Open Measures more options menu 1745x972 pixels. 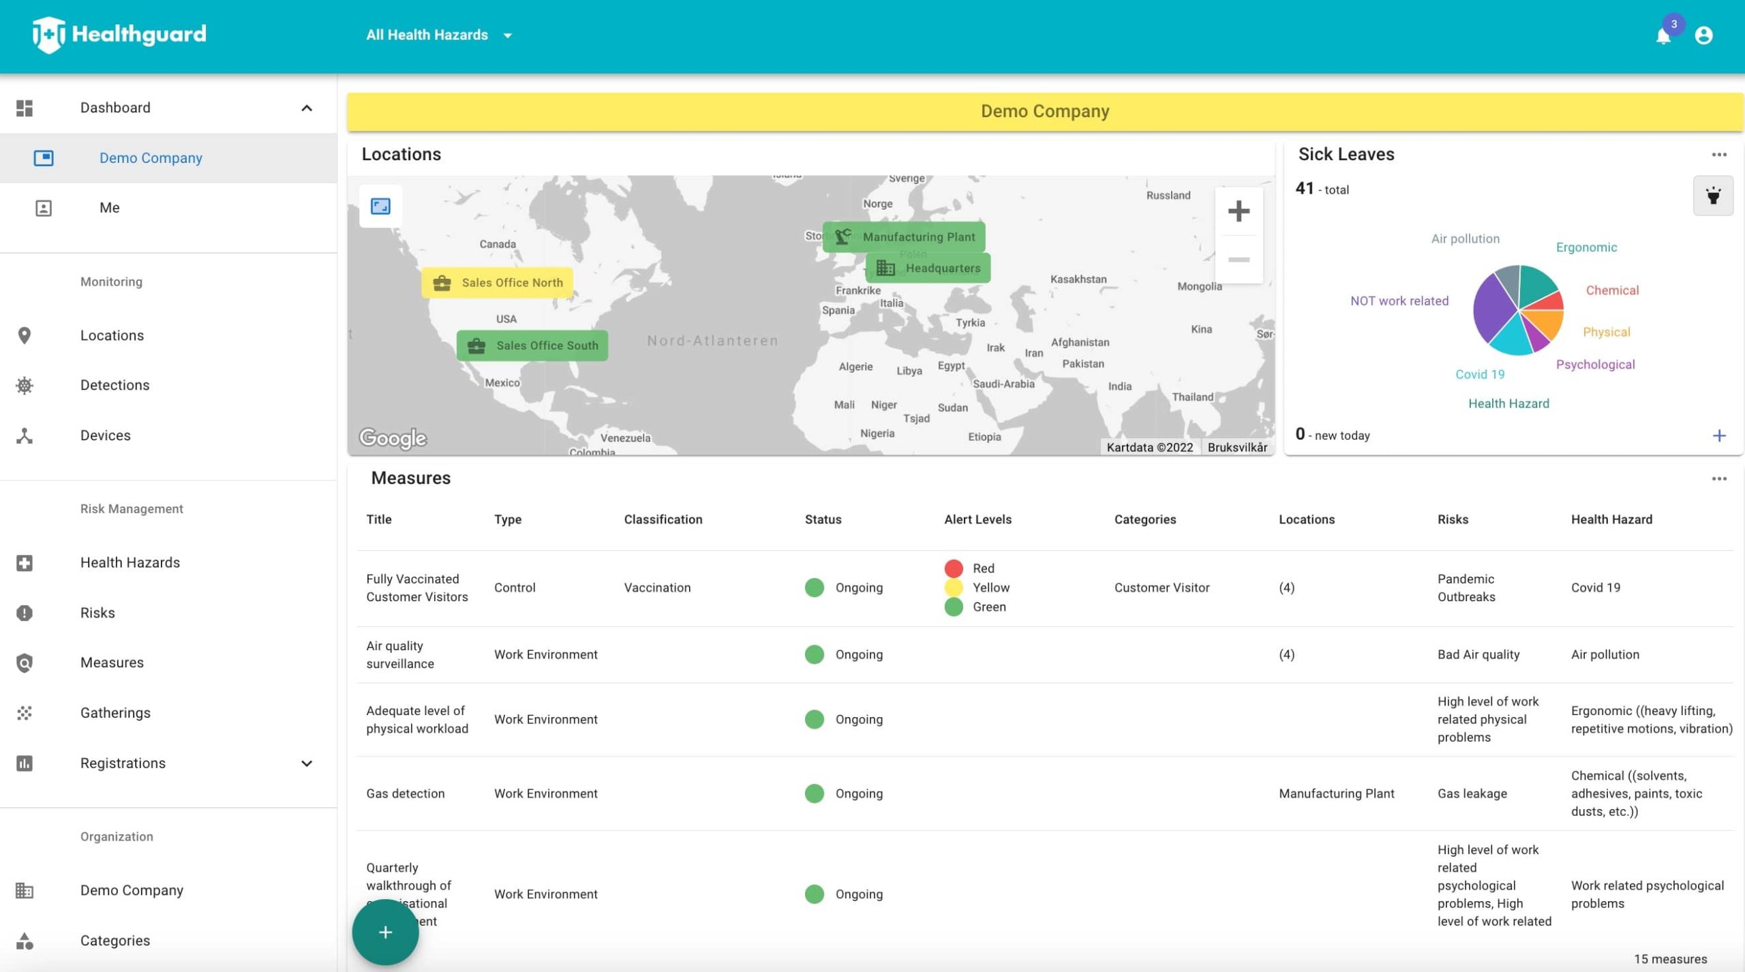[1719, 479]
